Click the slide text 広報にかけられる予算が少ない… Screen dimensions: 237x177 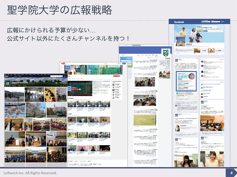pyautogui.click(x=51, y=30)
